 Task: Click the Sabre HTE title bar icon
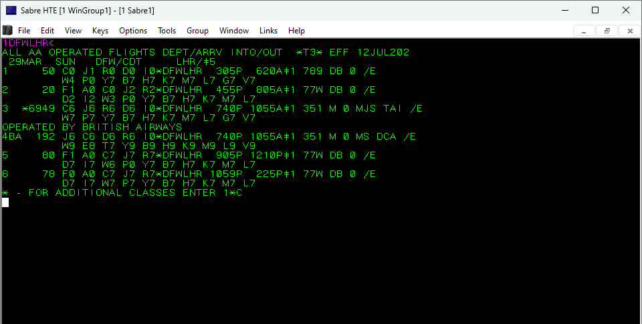pos(11,10)
